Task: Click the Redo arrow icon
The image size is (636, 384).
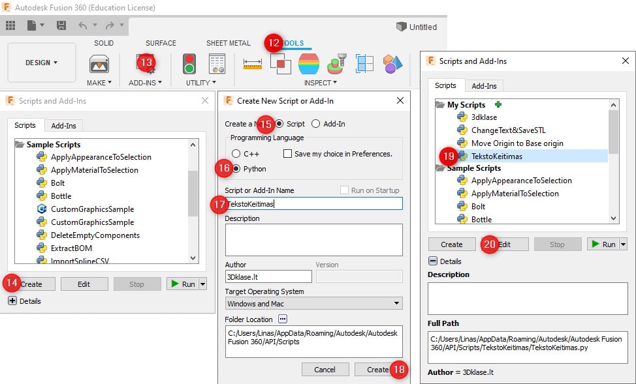Action: (110, 25)
